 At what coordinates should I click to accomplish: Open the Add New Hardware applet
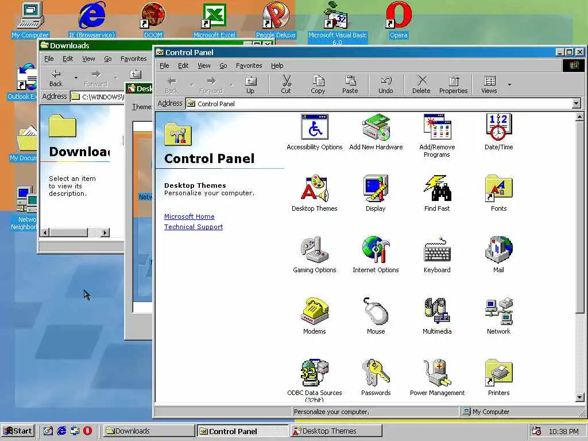(x=376, y=132)
